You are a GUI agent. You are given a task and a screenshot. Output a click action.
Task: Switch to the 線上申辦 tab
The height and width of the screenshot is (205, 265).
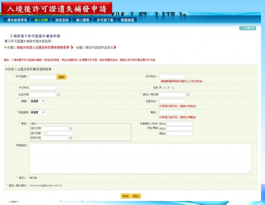41,20
